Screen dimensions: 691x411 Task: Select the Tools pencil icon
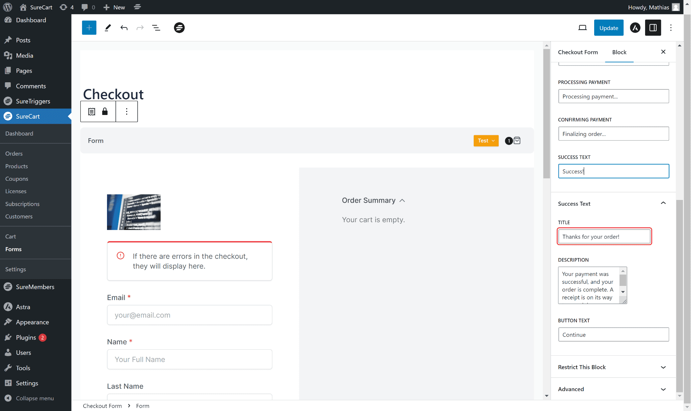point(108,28)
